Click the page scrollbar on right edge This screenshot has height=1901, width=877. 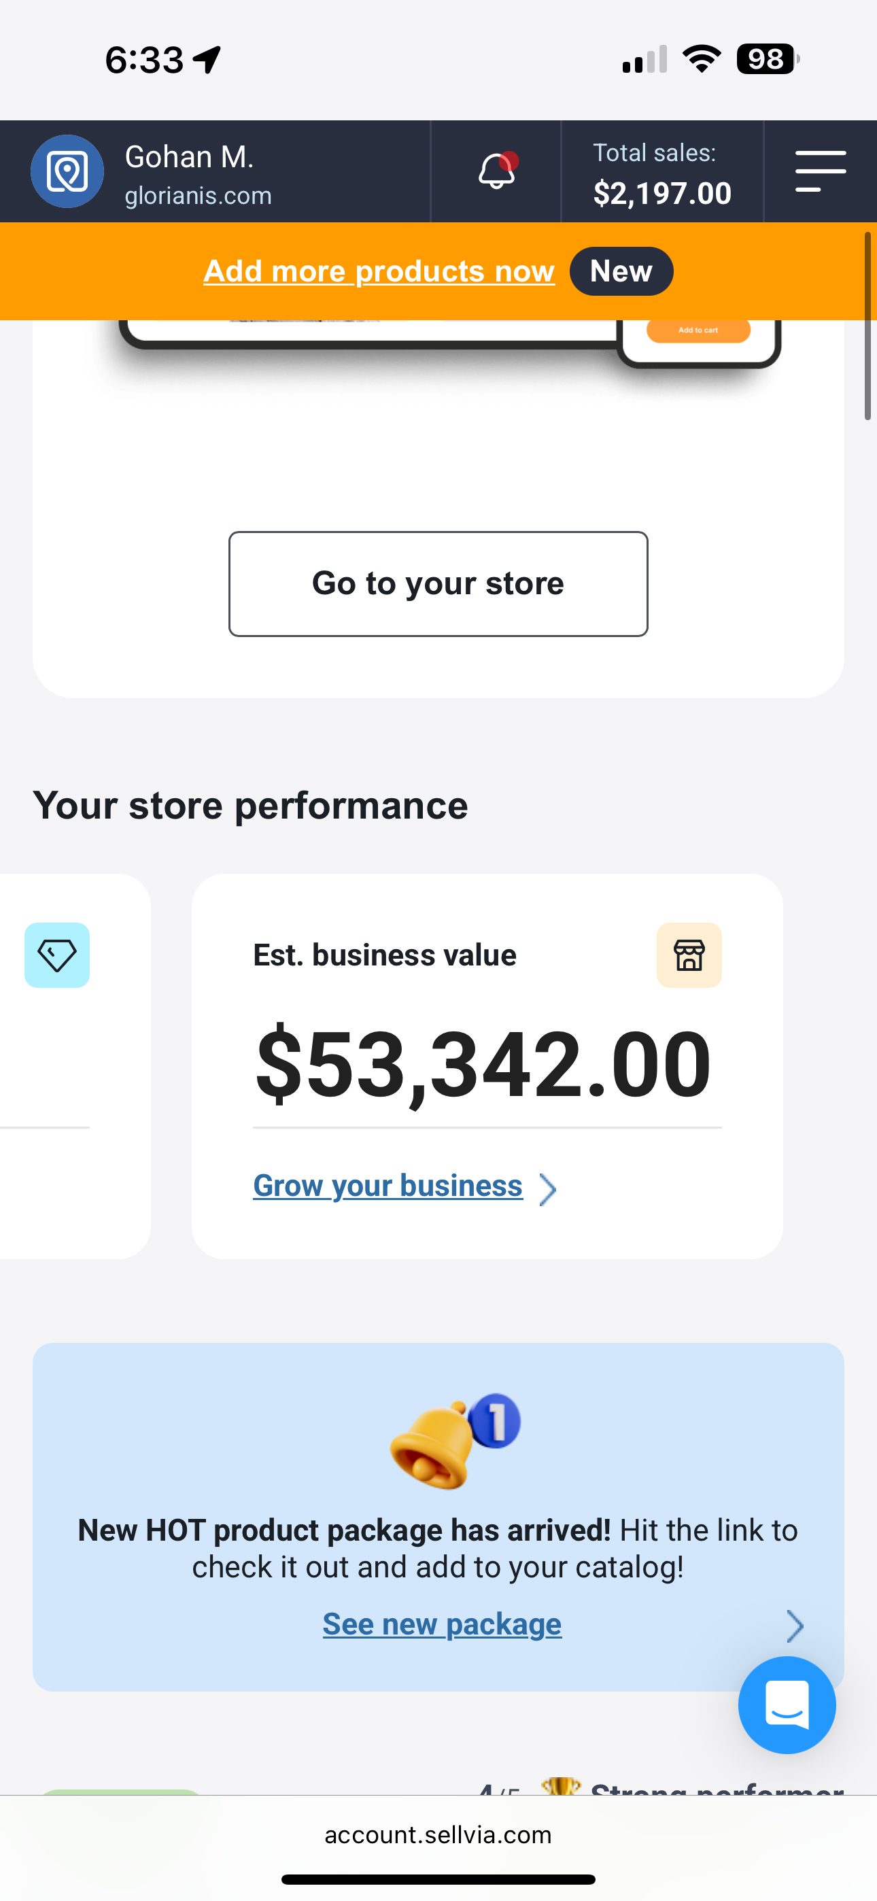867,326
